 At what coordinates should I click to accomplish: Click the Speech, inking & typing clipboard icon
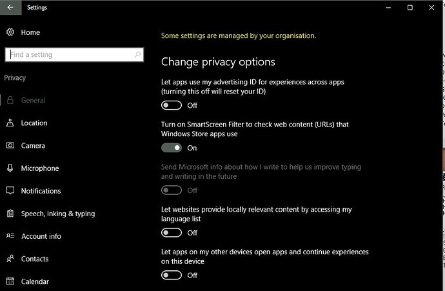10,213
